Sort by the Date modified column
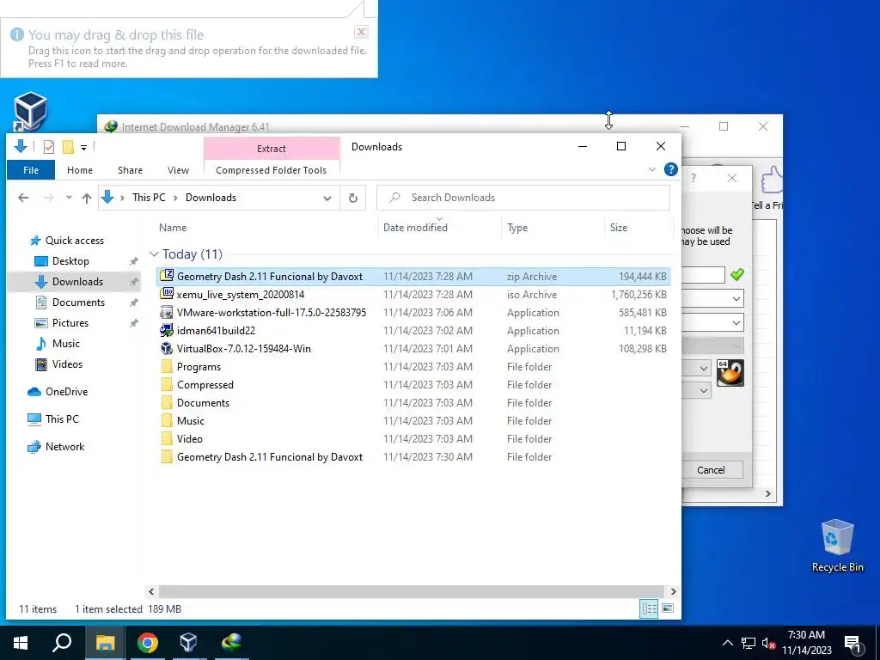Screen dimensions: 880x660 [440, 227]
